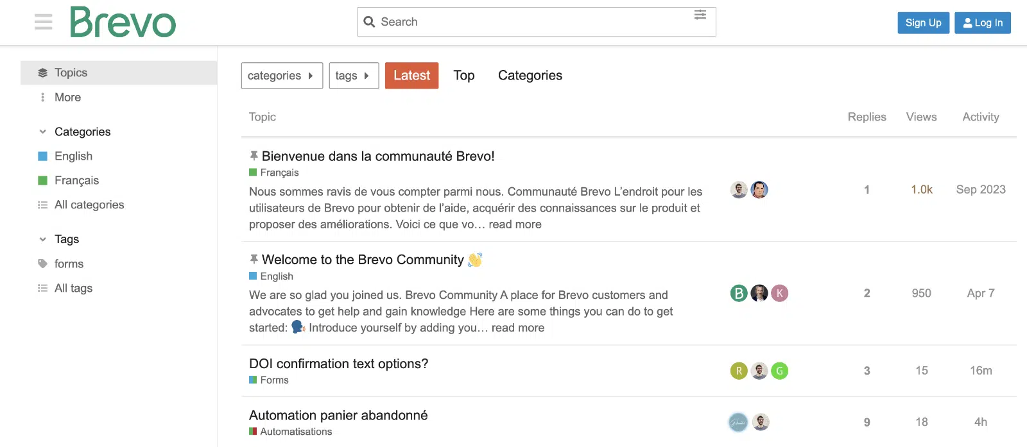The image size is (1027, 447).
Task: Click the green Français category swatch in sidebar
Action: [x=43, y=180]
